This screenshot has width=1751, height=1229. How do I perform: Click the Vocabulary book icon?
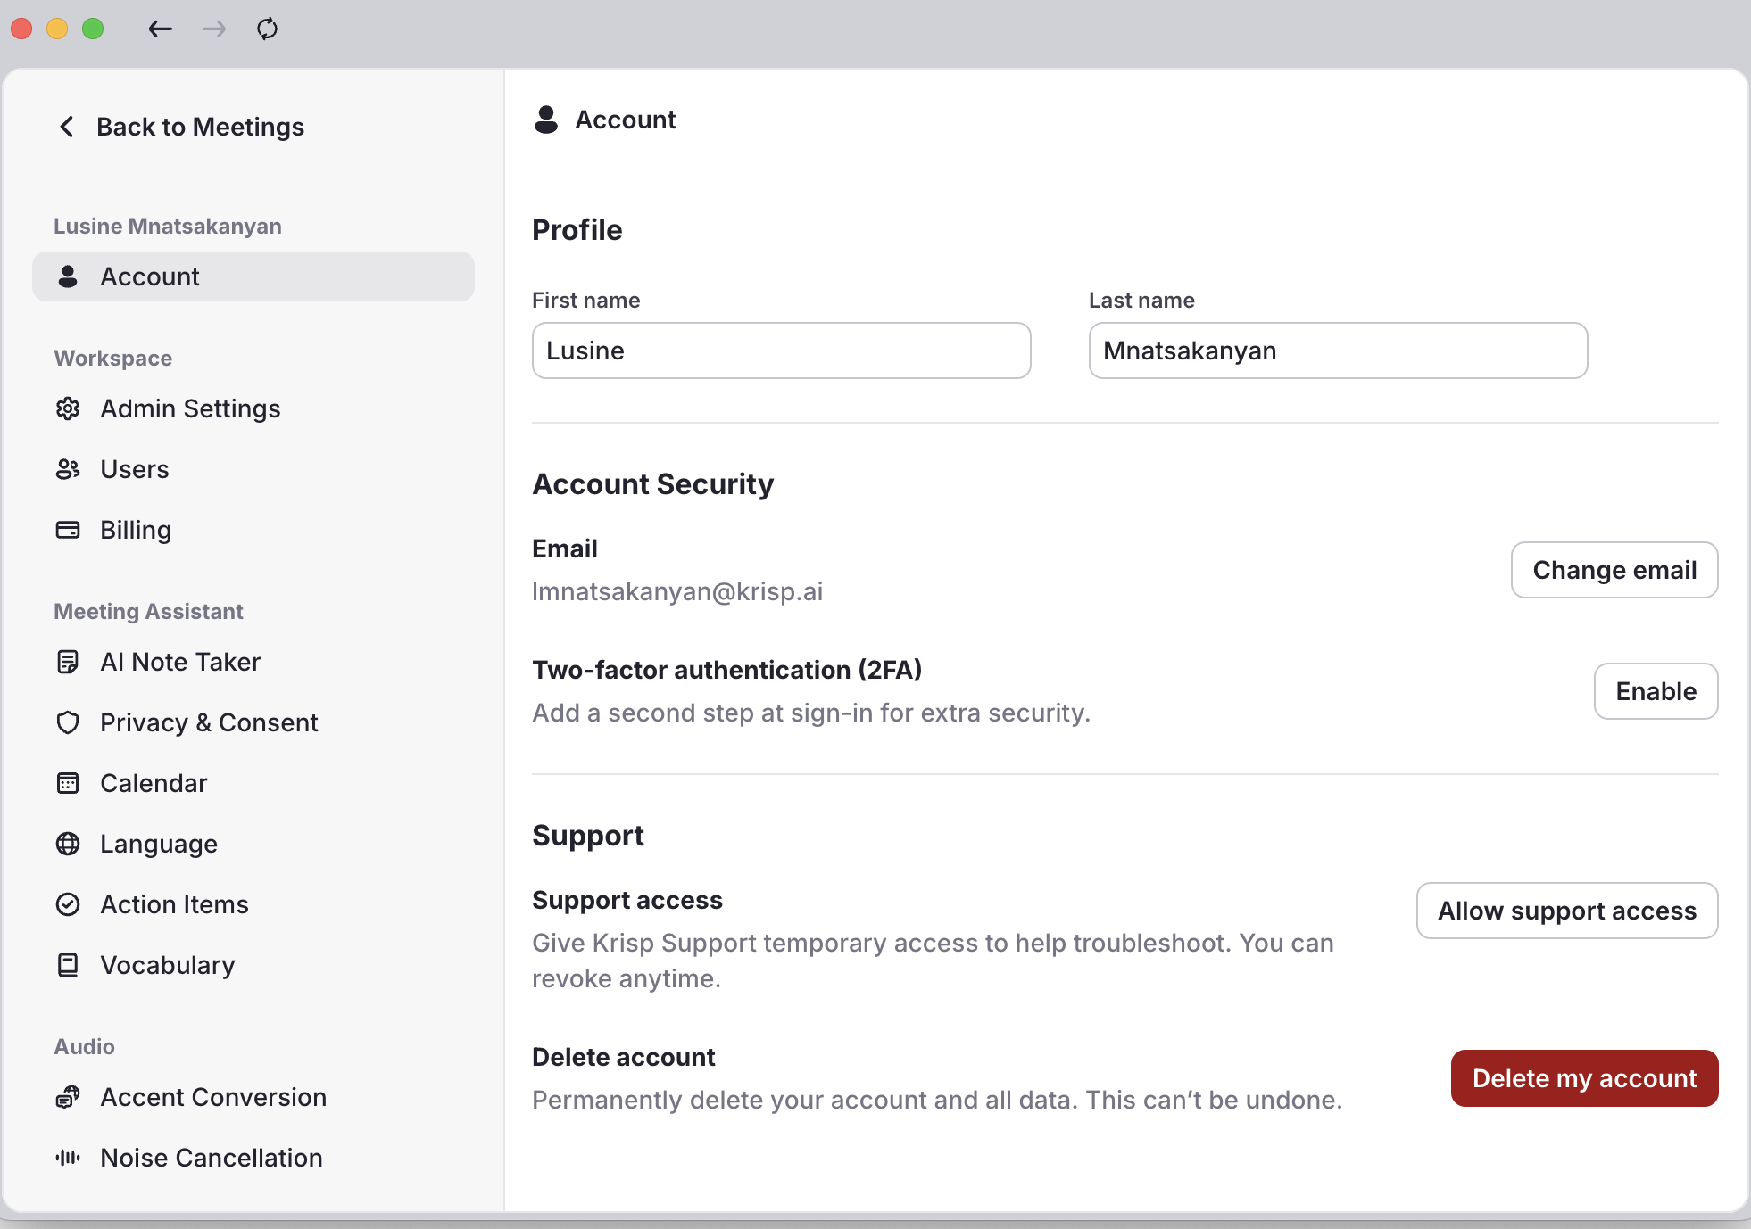click(68, 965)
